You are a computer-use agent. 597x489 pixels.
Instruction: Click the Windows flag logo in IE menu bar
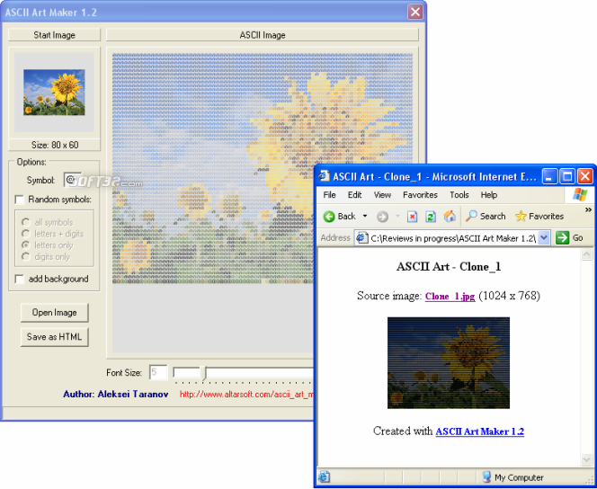pyautogui.click(x=580, y=194)
